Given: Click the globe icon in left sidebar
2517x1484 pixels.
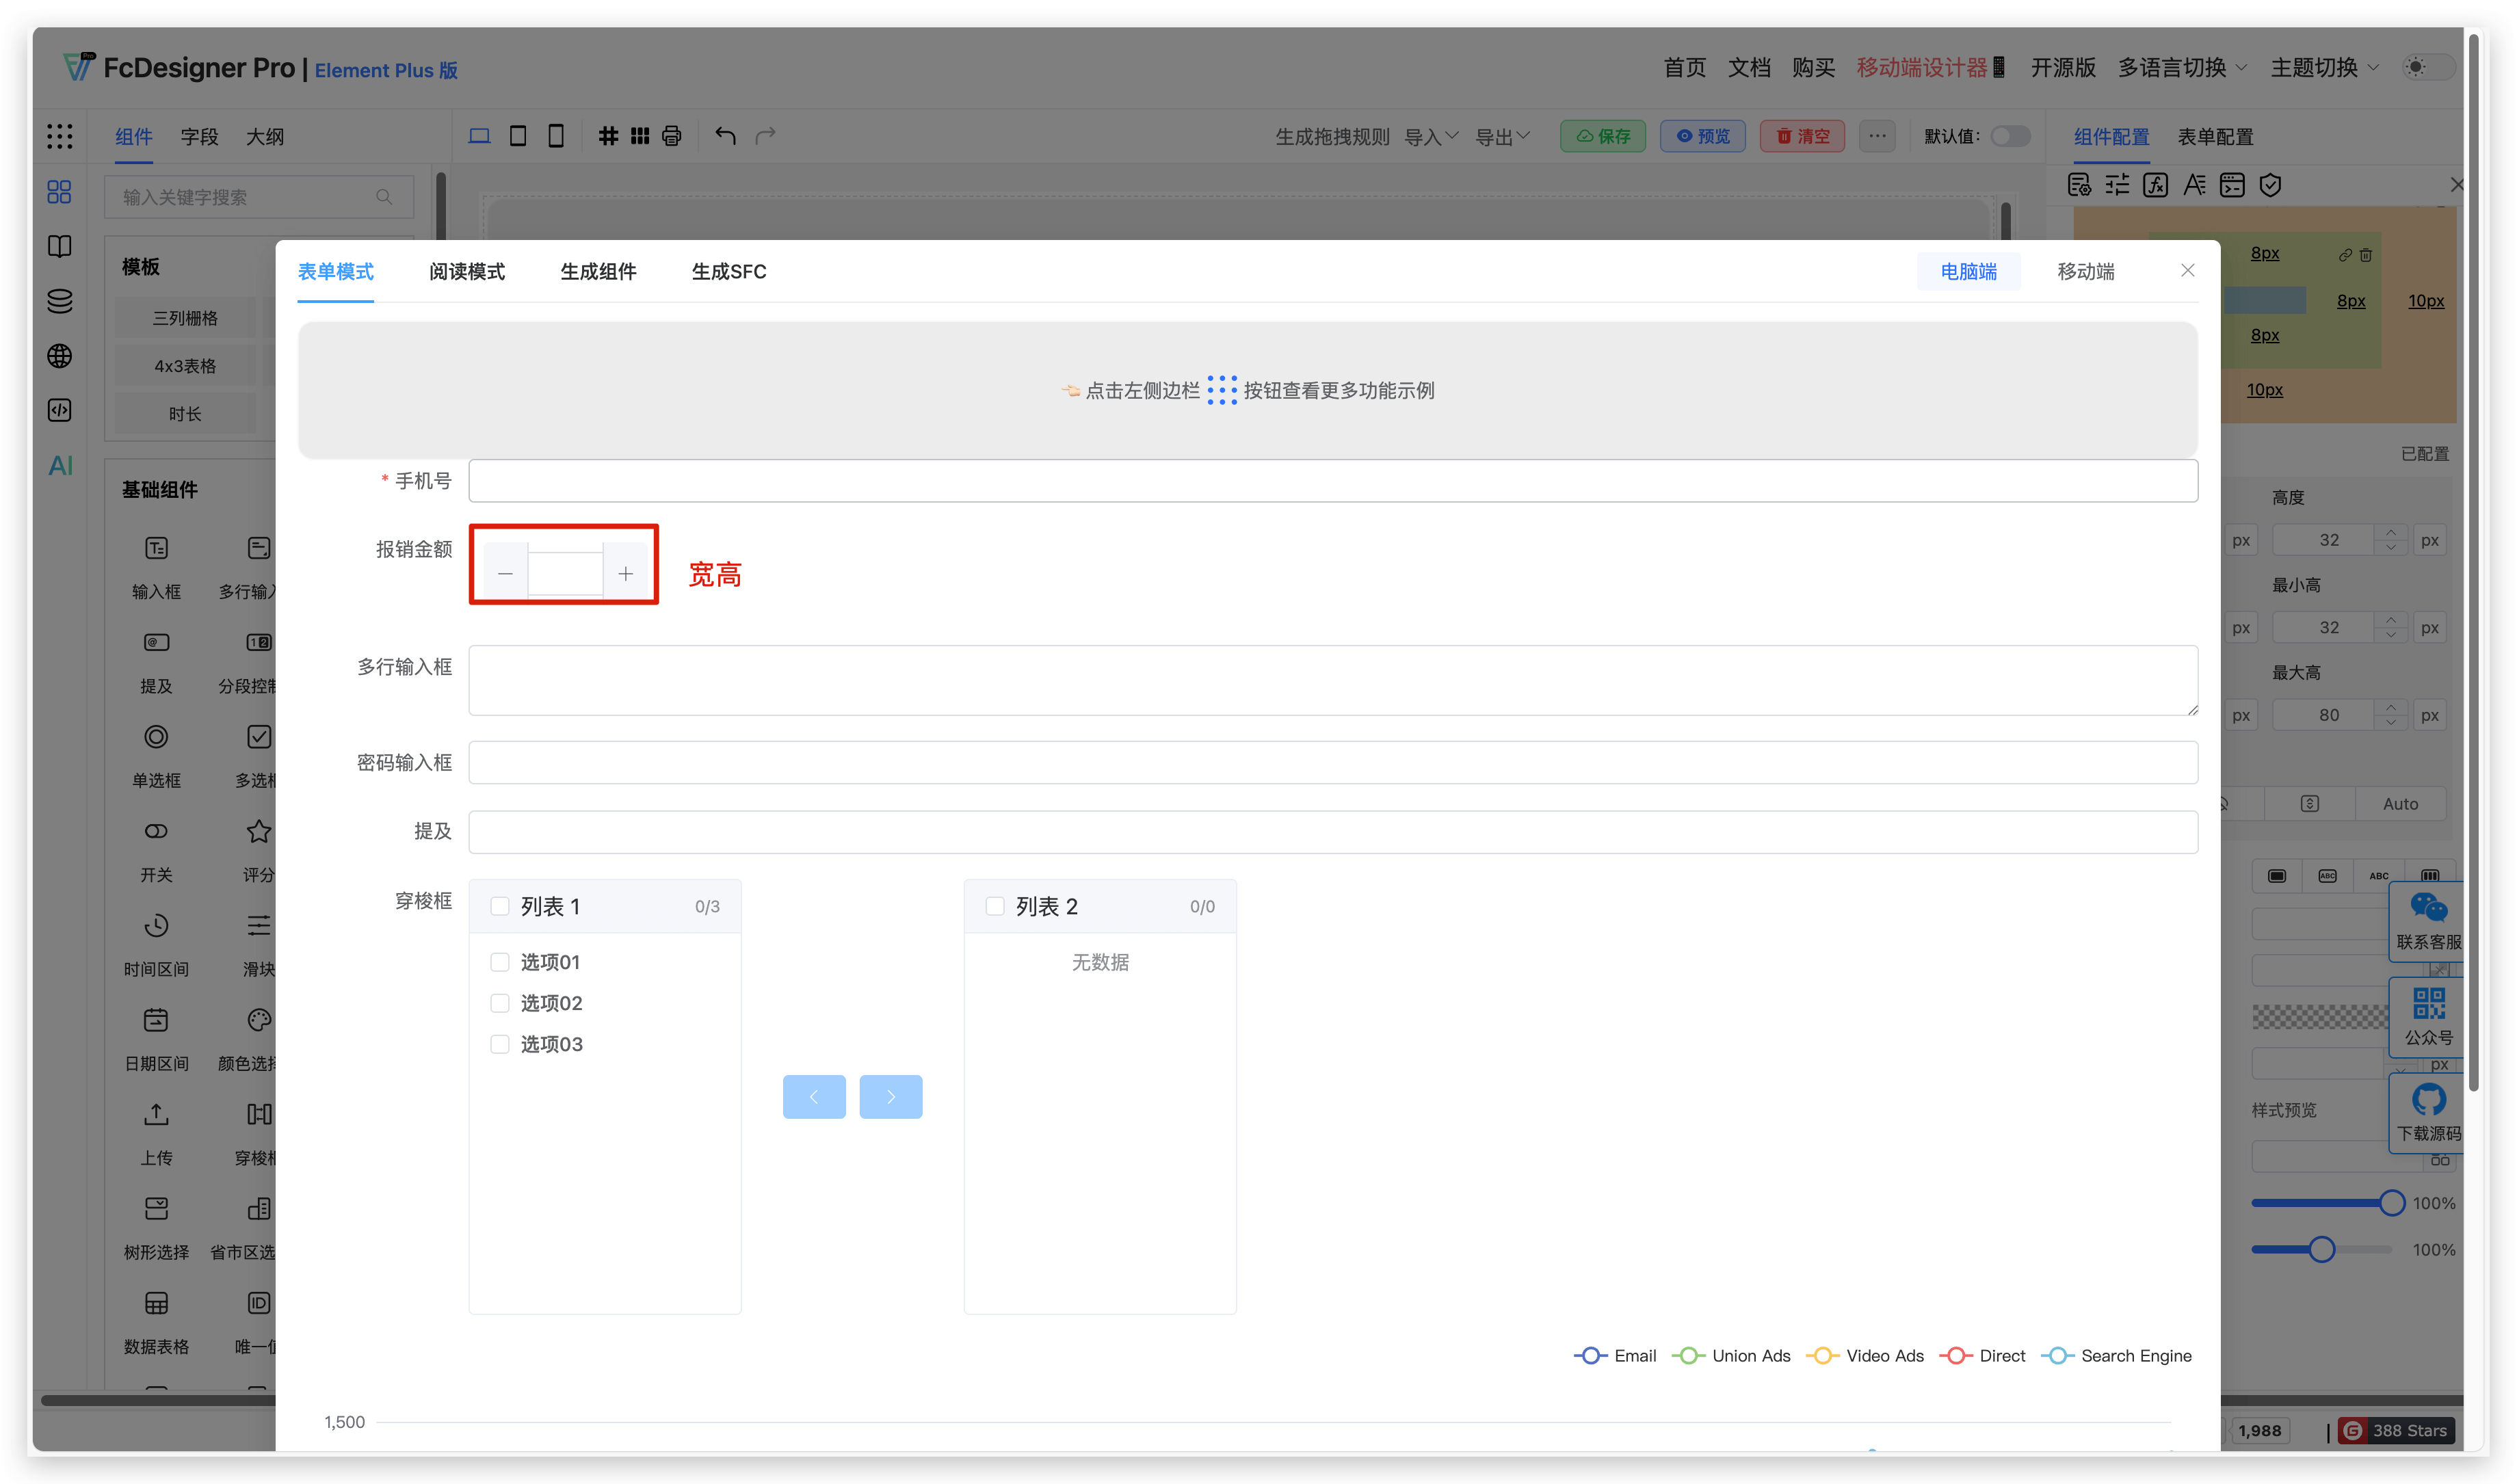Looking at the screenshot, I should click(x=60, y=356).
